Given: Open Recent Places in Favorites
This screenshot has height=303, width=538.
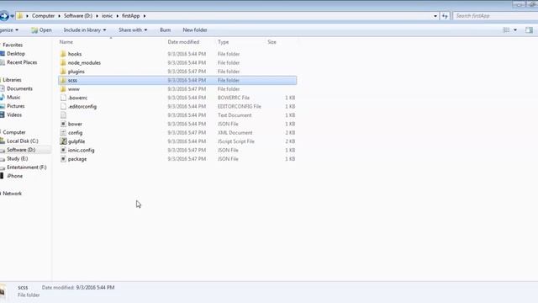Looking at the screenshot, I should [x=22, y=62].
